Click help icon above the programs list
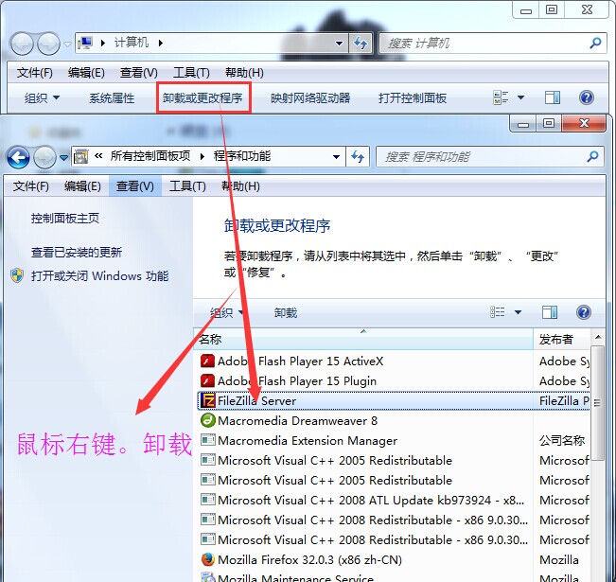Screen dimensions: 616x582 [584, 312]
